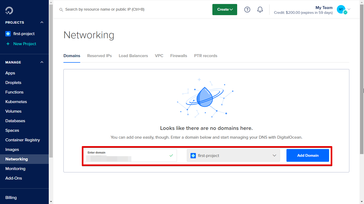Viewport: 364px width, 204px height.
Task: Switch to the Reserved IPs tab
Action: click(99, 56)
